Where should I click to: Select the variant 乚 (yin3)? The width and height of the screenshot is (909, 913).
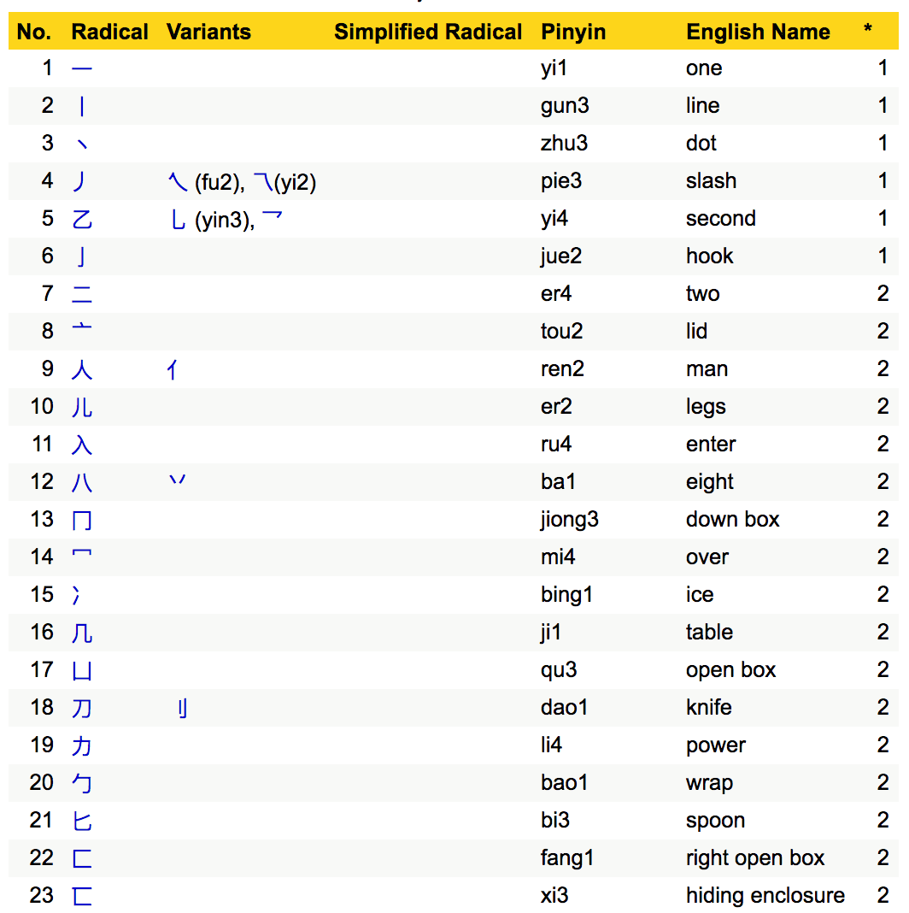pos(177,218)
